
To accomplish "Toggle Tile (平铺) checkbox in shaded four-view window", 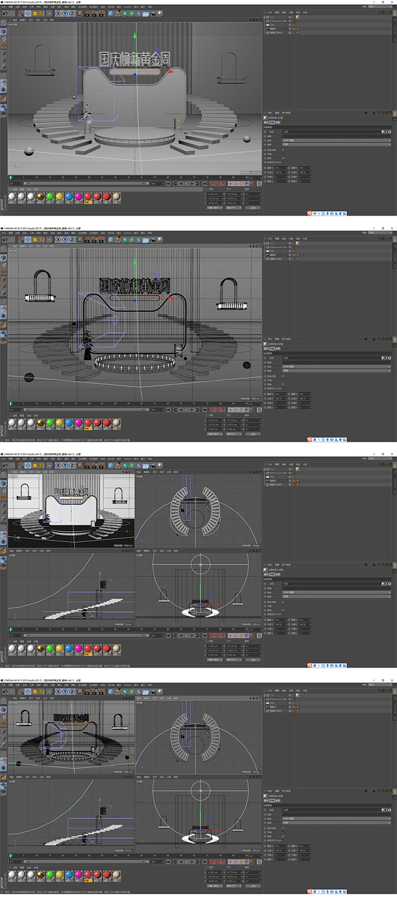I will point(283,606).
